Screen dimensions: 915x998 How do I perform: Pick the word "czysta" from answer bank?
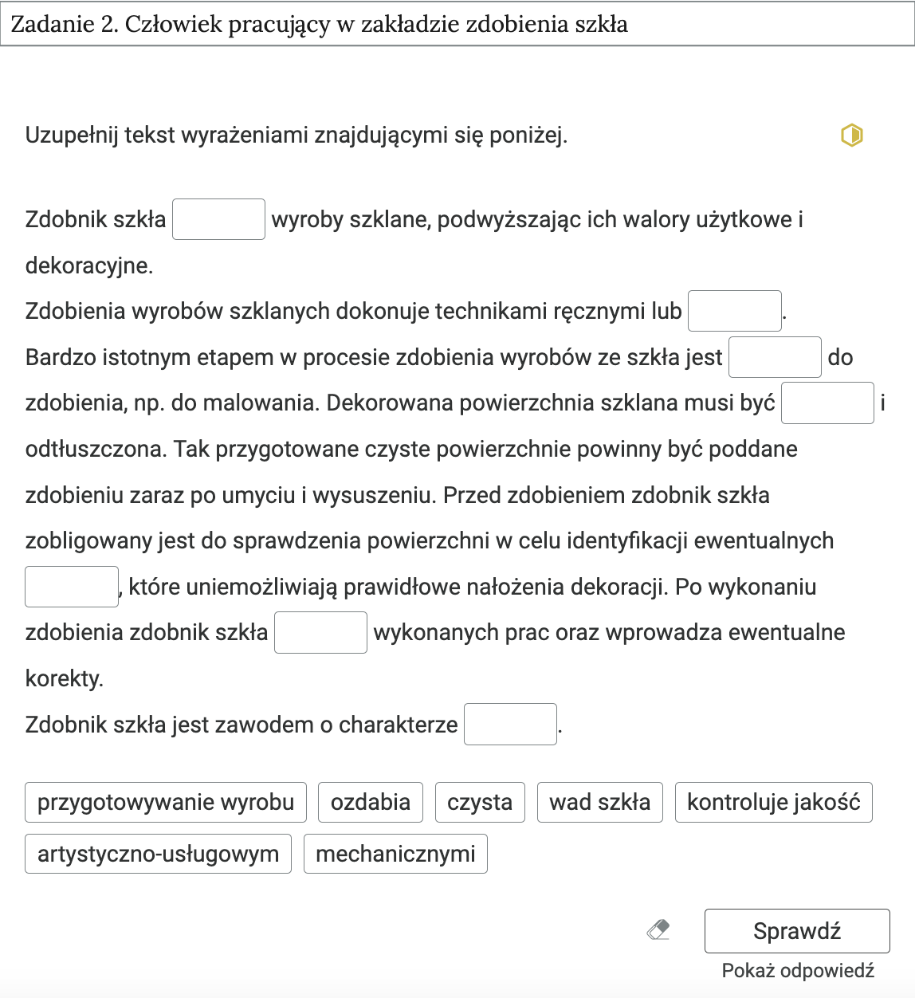click(479, 803)
